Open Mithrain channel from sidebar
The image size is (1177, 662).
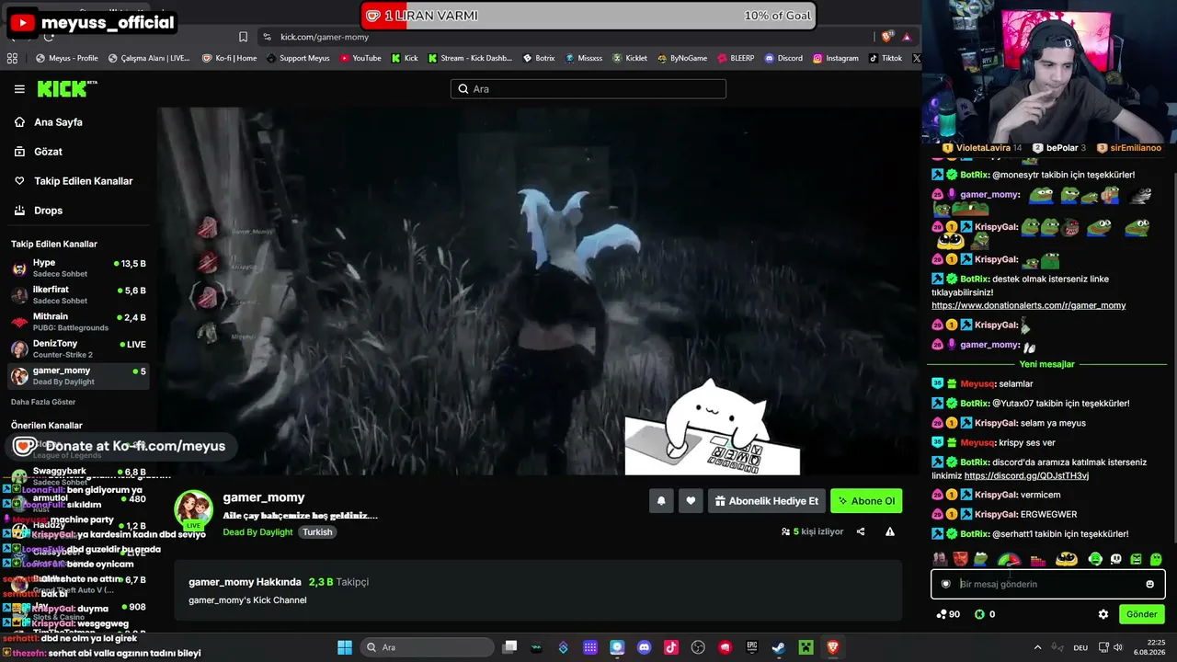click(x=78, y=321)
